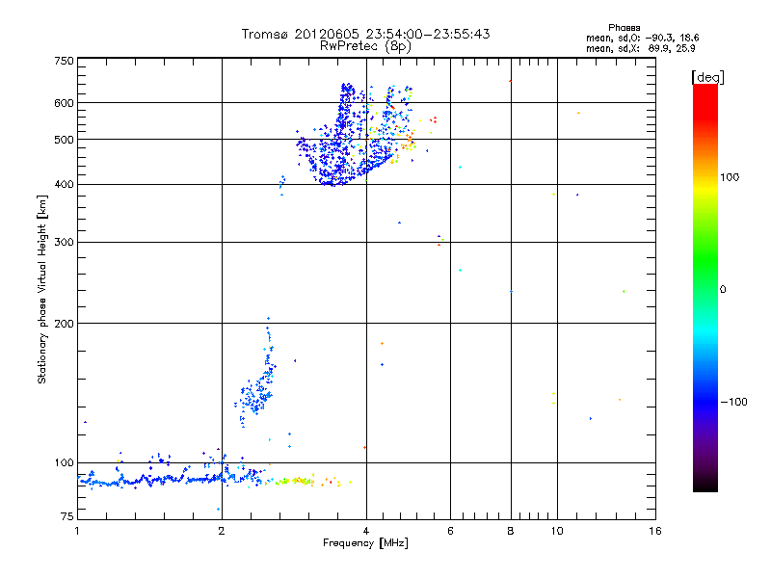Viewport: 771px width, 578px height.
Task: Click the y-axis '750' tick label
Action: pyautogui.click(x=64, y=61)
